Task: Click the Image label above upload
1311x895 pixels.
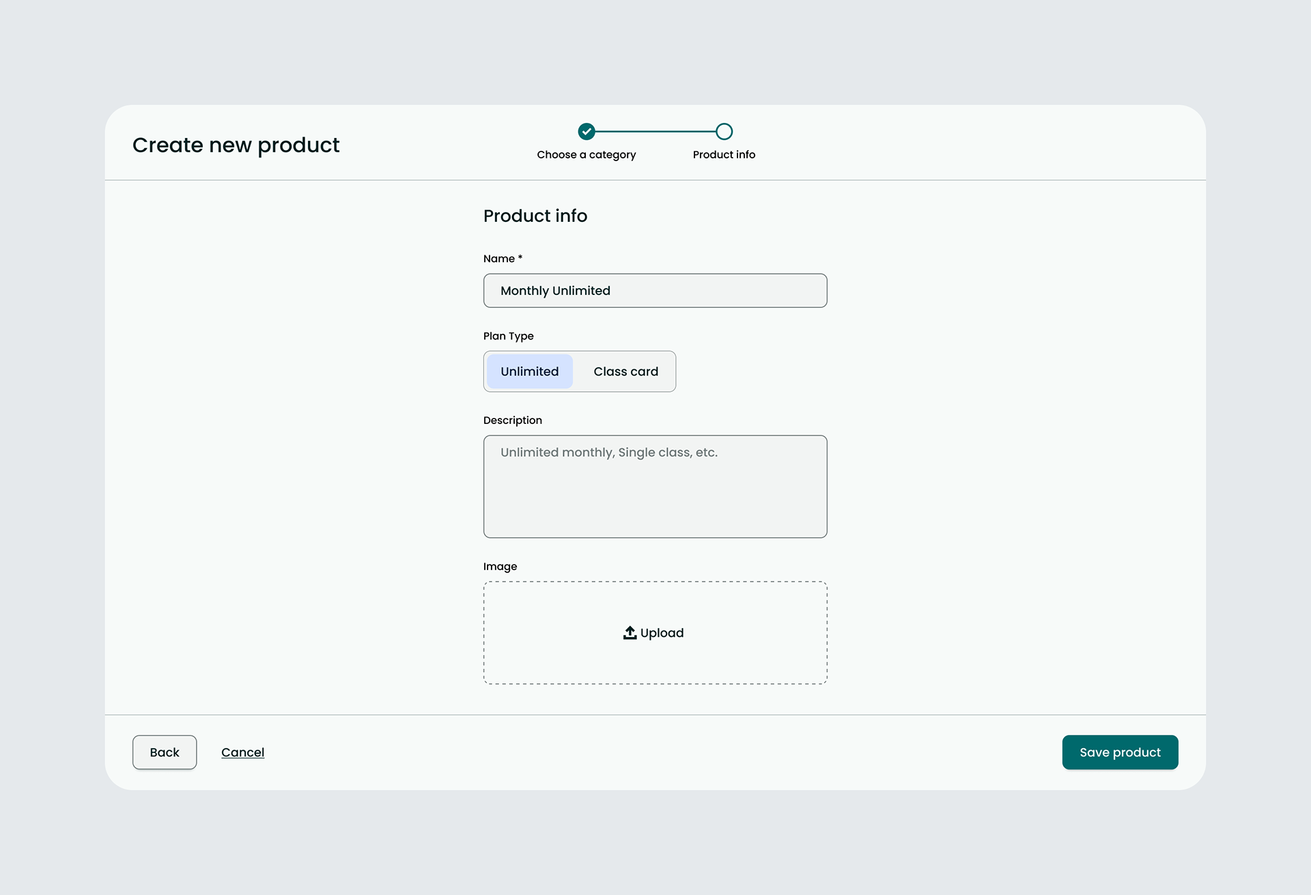Action: [500, 567]
